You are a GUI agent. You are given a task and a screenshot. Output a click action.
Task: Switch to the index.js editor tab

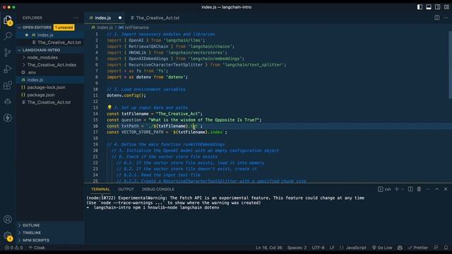pos(103,18)
